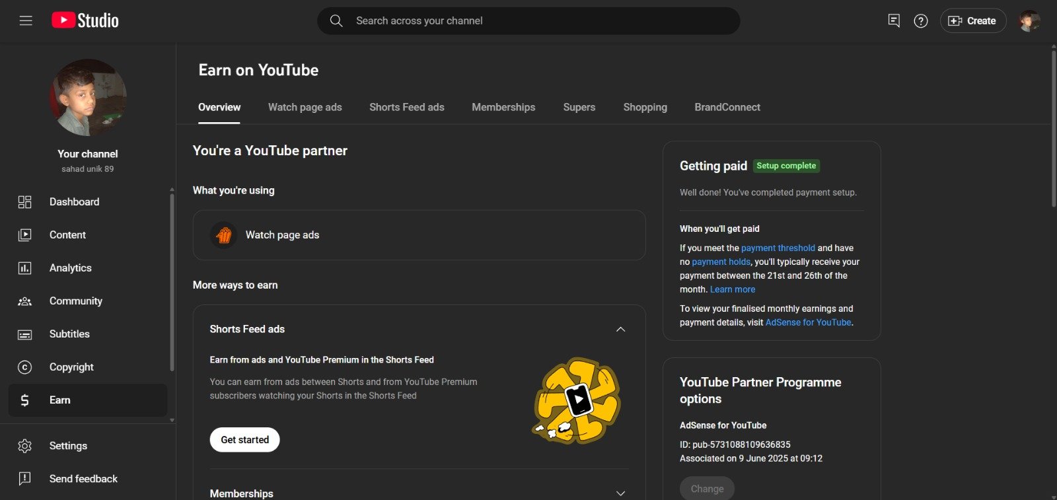Click the large channel profile picture
The width and height of the screenshot is (1057, 500).
coord(88,97)
